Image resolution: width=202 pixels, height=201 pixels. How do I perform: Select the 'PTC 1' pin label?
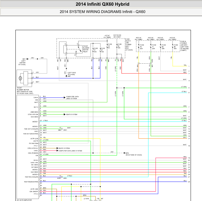tap(36, 146)
